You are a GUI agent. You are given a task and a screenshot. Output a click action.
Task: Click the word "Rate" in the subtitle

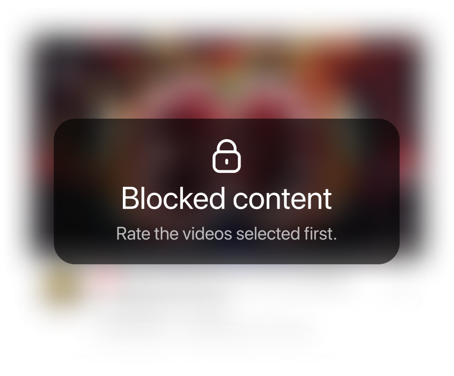coord(133,234)
